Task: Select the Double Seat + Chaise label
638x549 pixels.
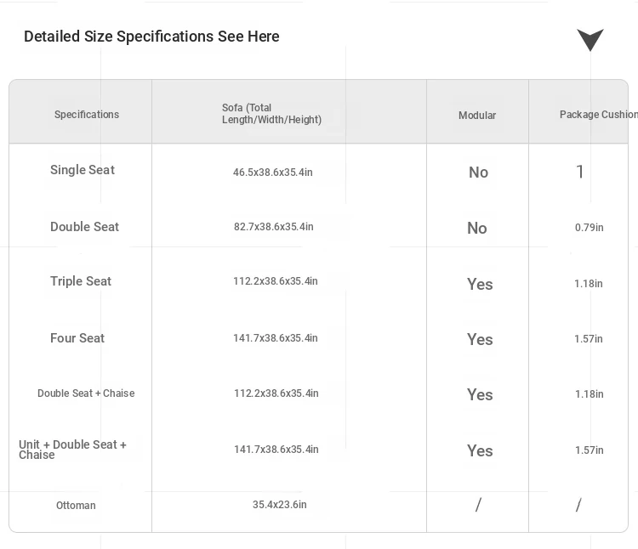Action: point(86,393)
